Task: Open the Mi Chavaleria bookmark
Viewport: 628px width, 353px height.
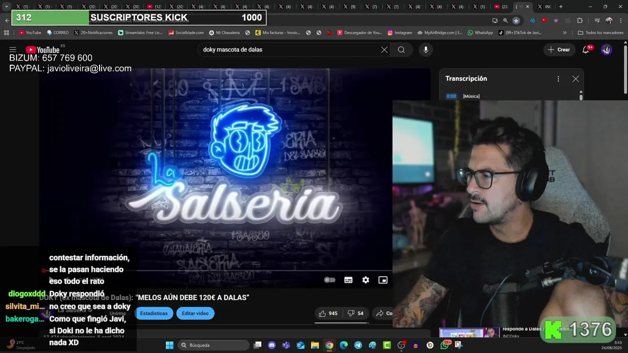Action: [224, 33]
